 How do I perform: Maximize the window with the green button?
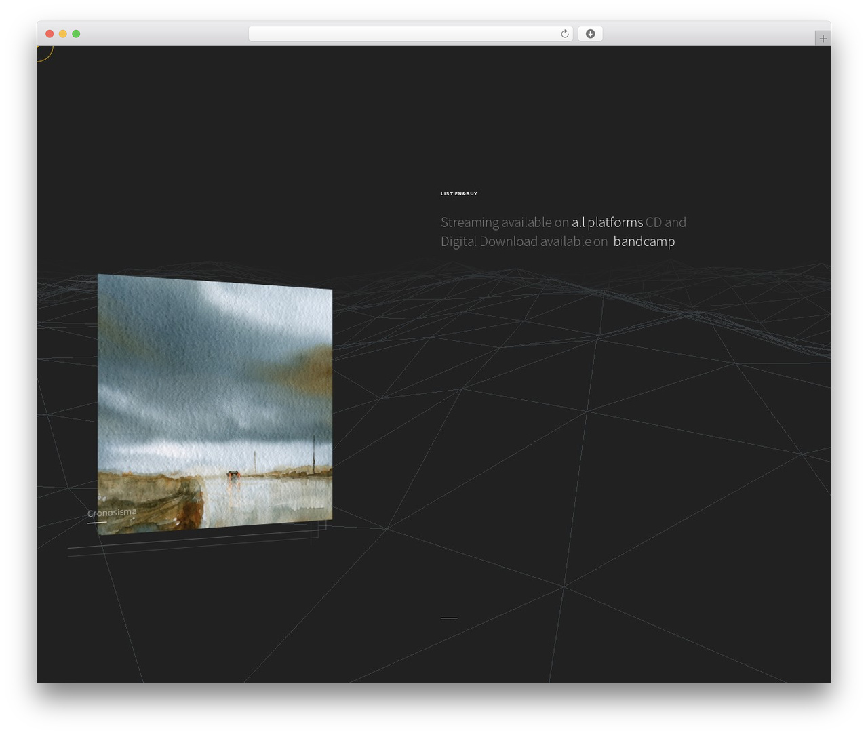[76, 34]
